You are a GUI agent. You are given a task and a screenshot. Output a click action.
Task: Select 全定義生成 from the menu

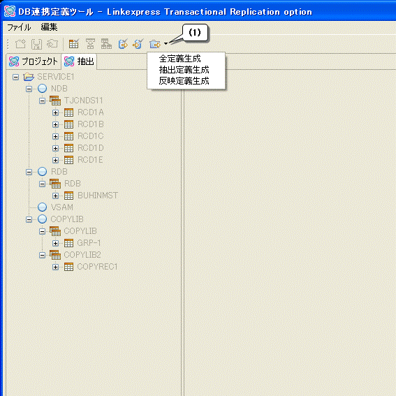(x=179, y=59)
